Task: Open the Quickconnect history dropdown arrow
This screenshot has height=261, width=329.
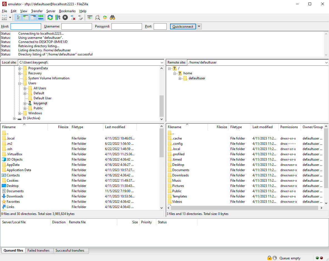Action: click(199, 27)
